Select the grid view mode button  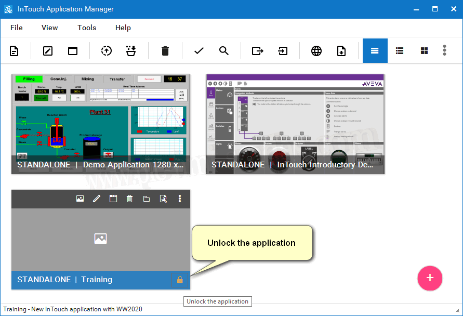pyautogui.click(x=425, y=51)
